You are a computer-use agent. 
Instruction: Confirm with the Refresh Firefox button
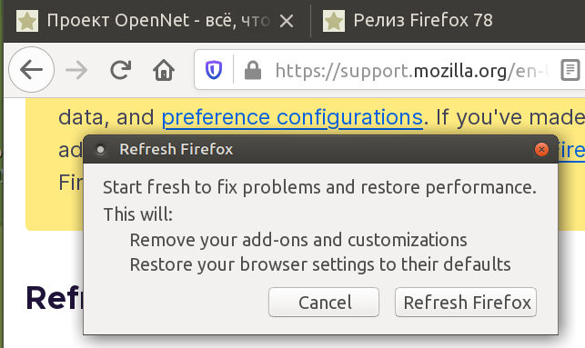pos(466,303)
